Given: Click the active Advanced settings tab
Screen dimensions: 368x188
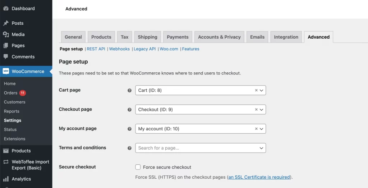Looking at the screenshot, I should click(318, 37).
